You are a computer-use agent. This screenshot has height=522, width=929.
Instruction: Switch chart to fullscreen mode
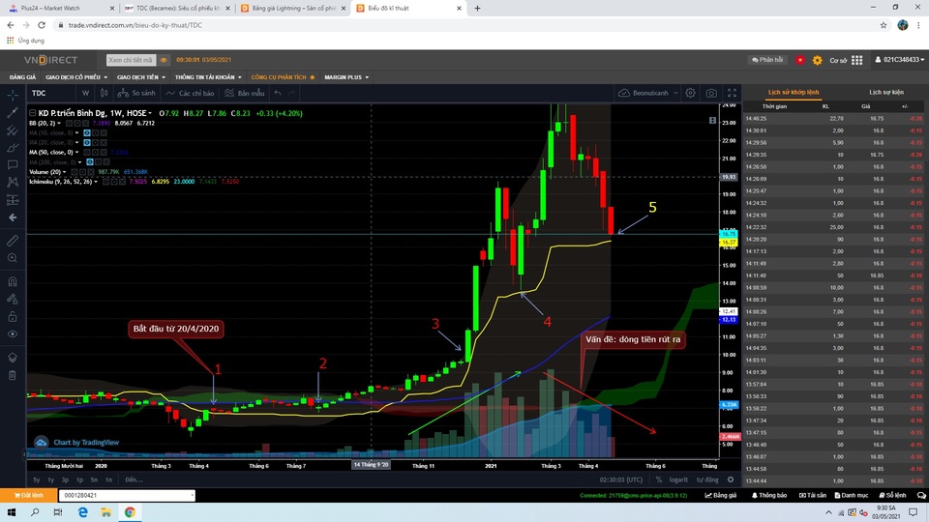click(x=732, y=93)
